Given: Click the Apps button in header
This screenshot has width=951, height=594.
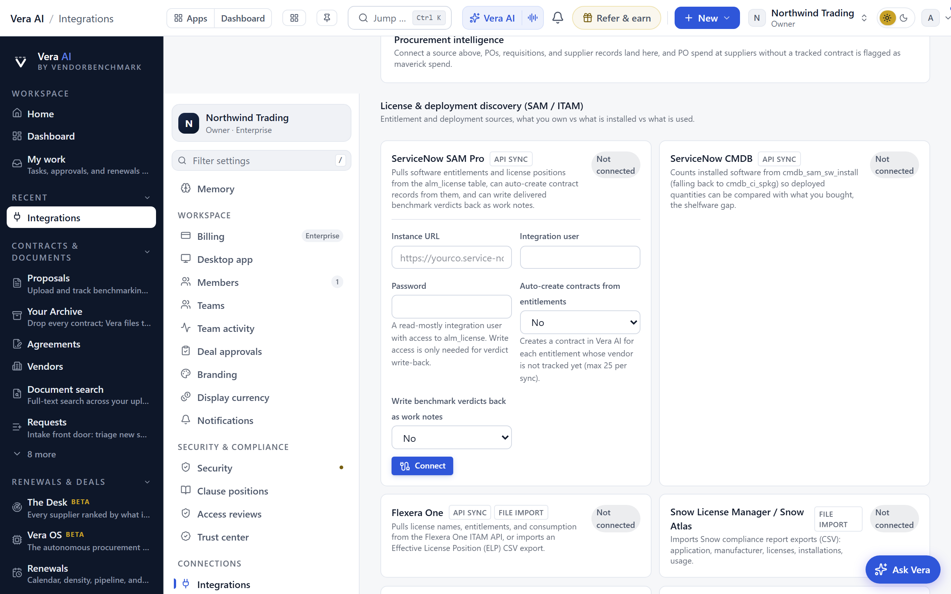Looking at the screenshot, I should tap(191, 18).
